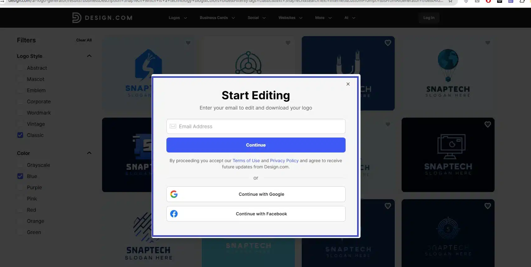Uncheck the Classic logo style filter
The image size is (531, 267).
(x=20, y=135)
